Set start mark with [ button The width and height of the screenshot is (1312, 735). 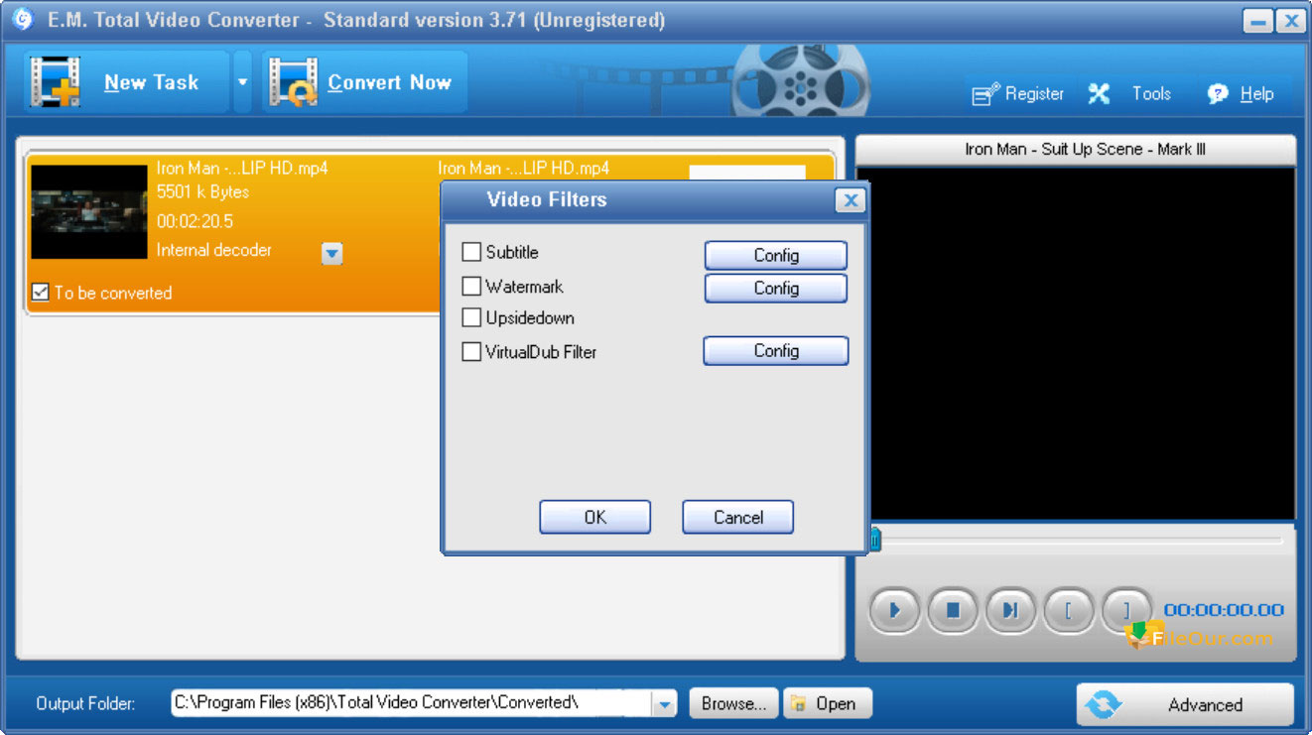coord(1069,610)
